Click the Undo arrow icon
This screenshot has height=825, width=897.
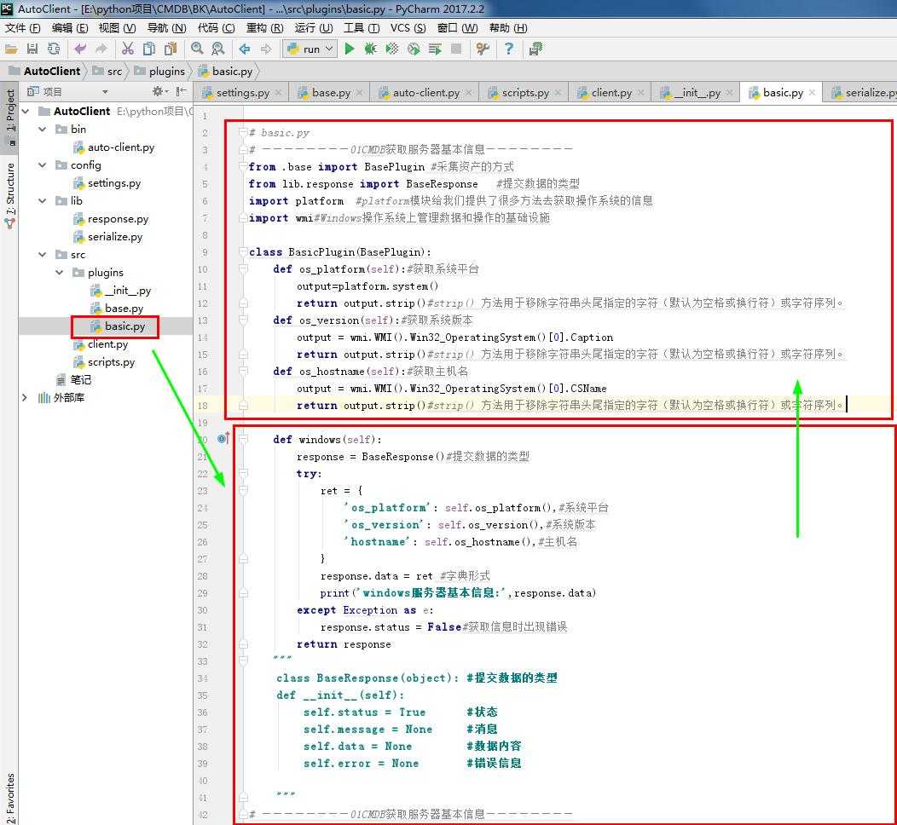(x=80, y=49)
